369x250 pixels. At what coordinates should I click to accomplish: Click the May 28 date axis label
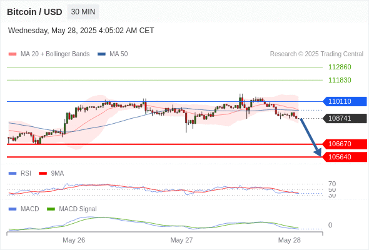289,240
